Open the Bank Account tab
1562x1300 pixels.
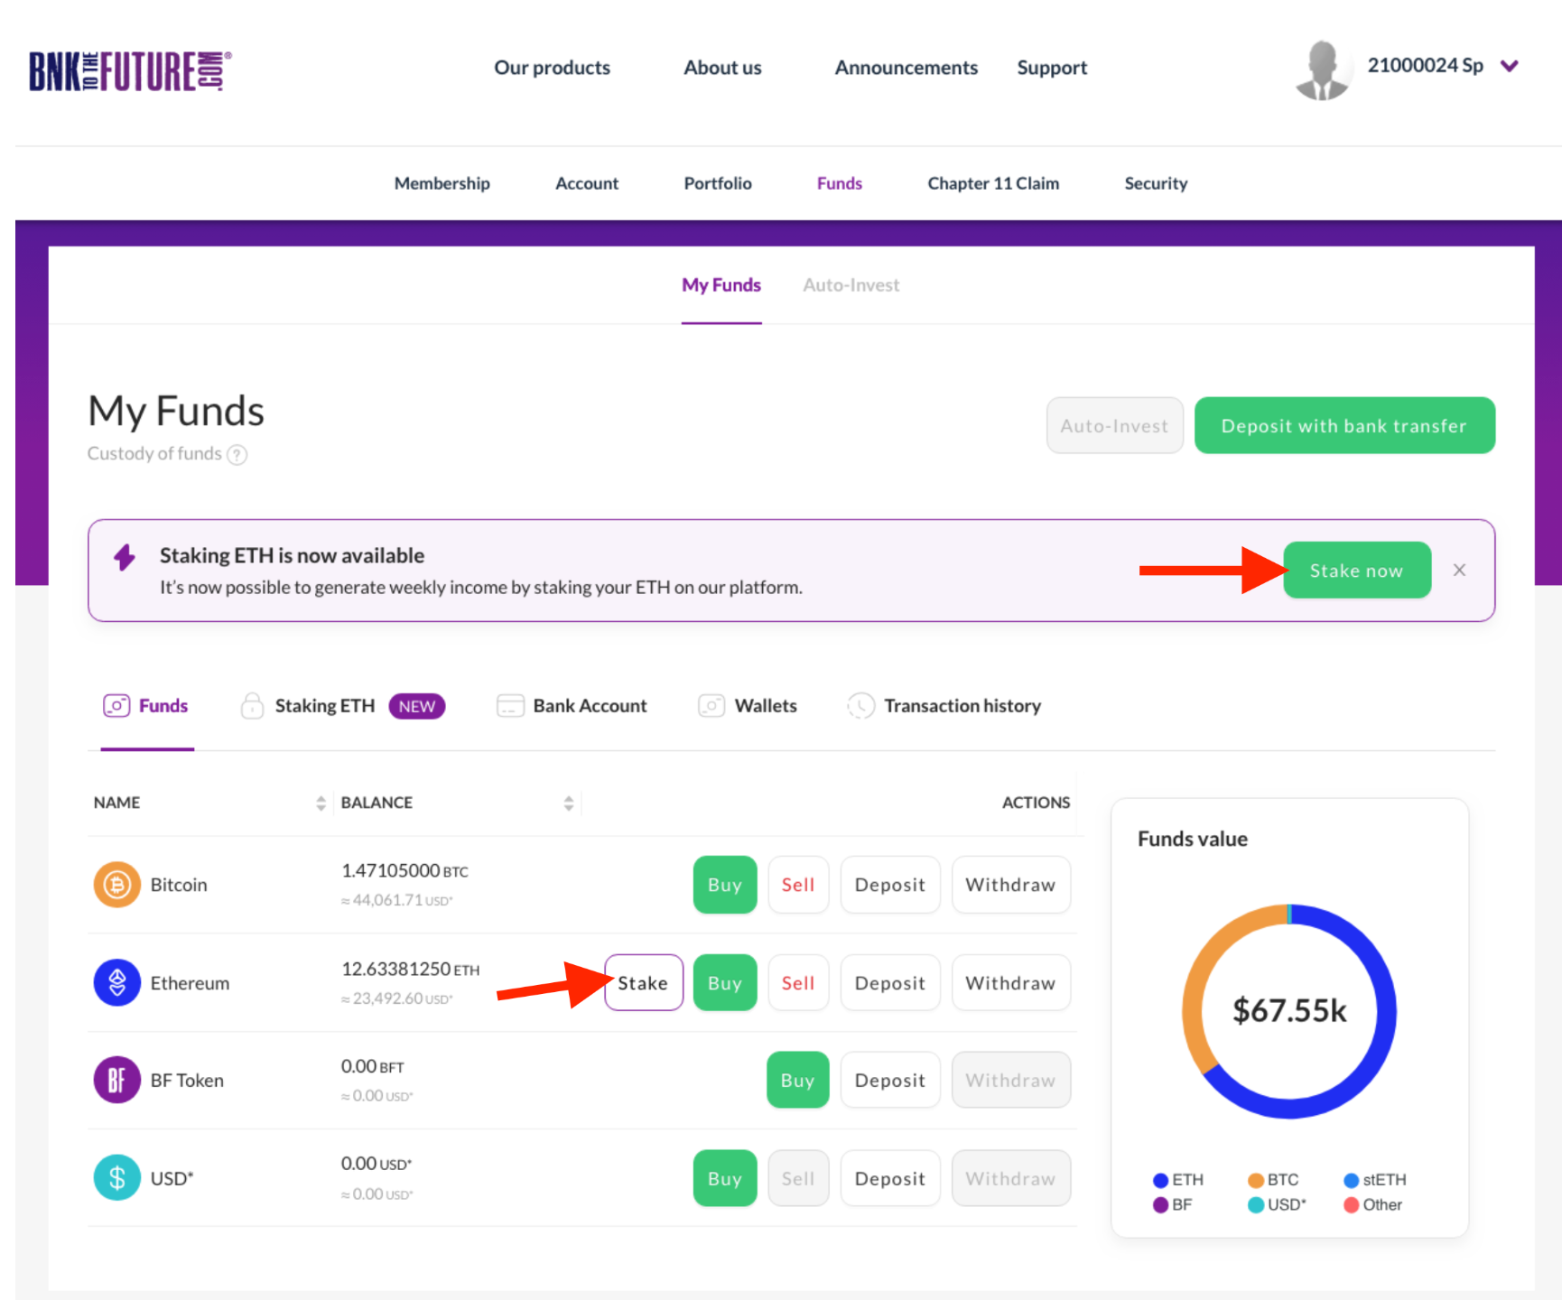click(x=572, y=706)
